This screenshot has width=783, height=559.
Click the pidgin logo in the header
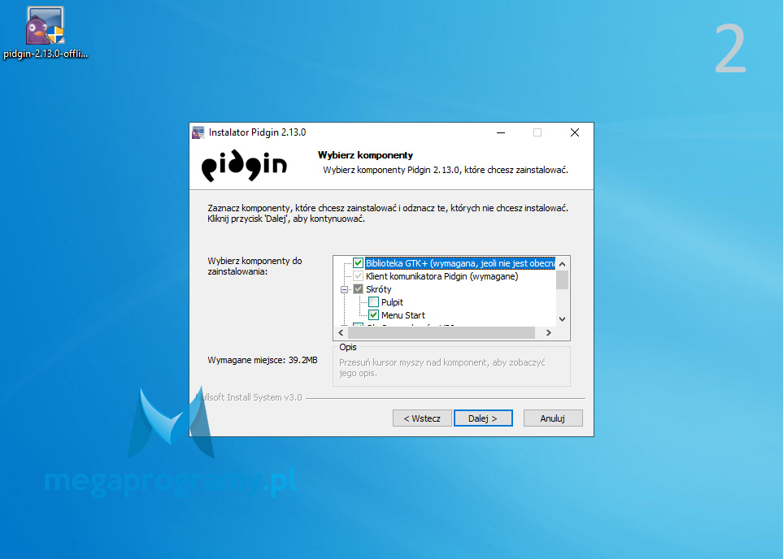coord(244,165)
